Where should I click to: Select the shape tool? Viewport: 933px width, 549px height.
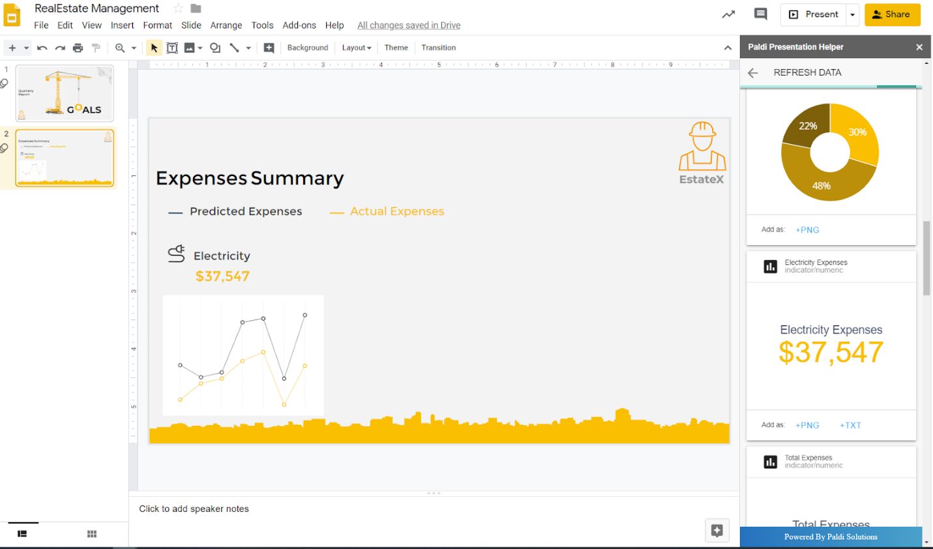(x=215, y=47)
